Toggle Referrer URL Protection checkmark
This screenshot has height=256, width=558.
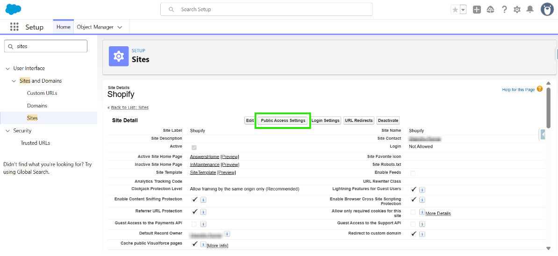tap(195, 212)
